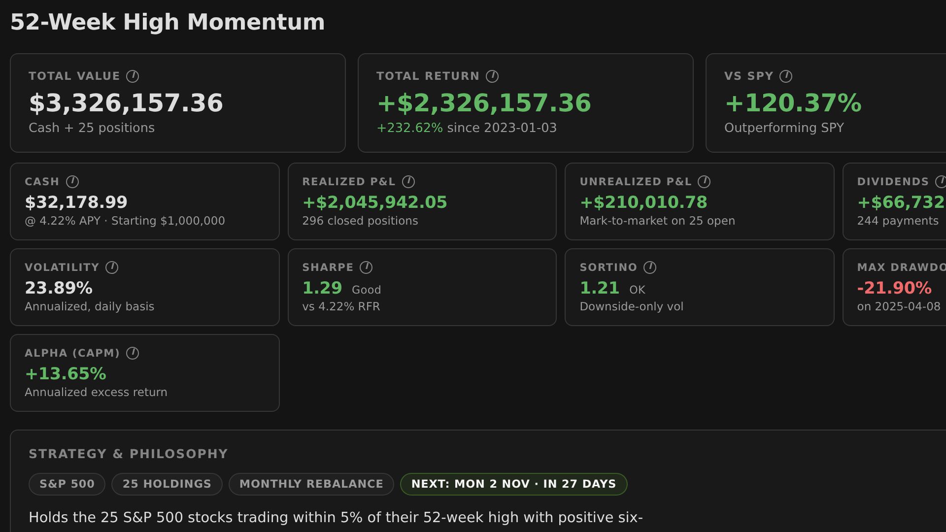Click the Cash + 25 positions subtitle

pos(92,128)
